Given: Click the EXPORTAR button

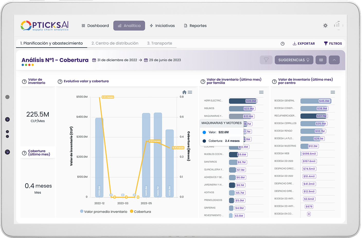Looking at the screenshot, I should [304, 44].
